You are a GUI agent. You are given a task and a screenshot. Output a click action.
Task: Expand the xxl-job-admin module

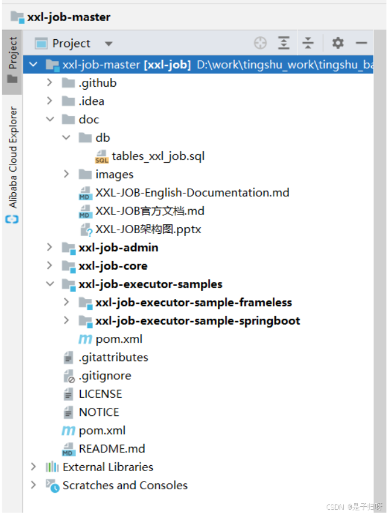(50, 247)
